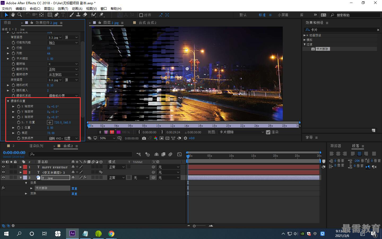Click the motion blur enable icon
Screen dimensions: 382x239
(x=170, y=154)
